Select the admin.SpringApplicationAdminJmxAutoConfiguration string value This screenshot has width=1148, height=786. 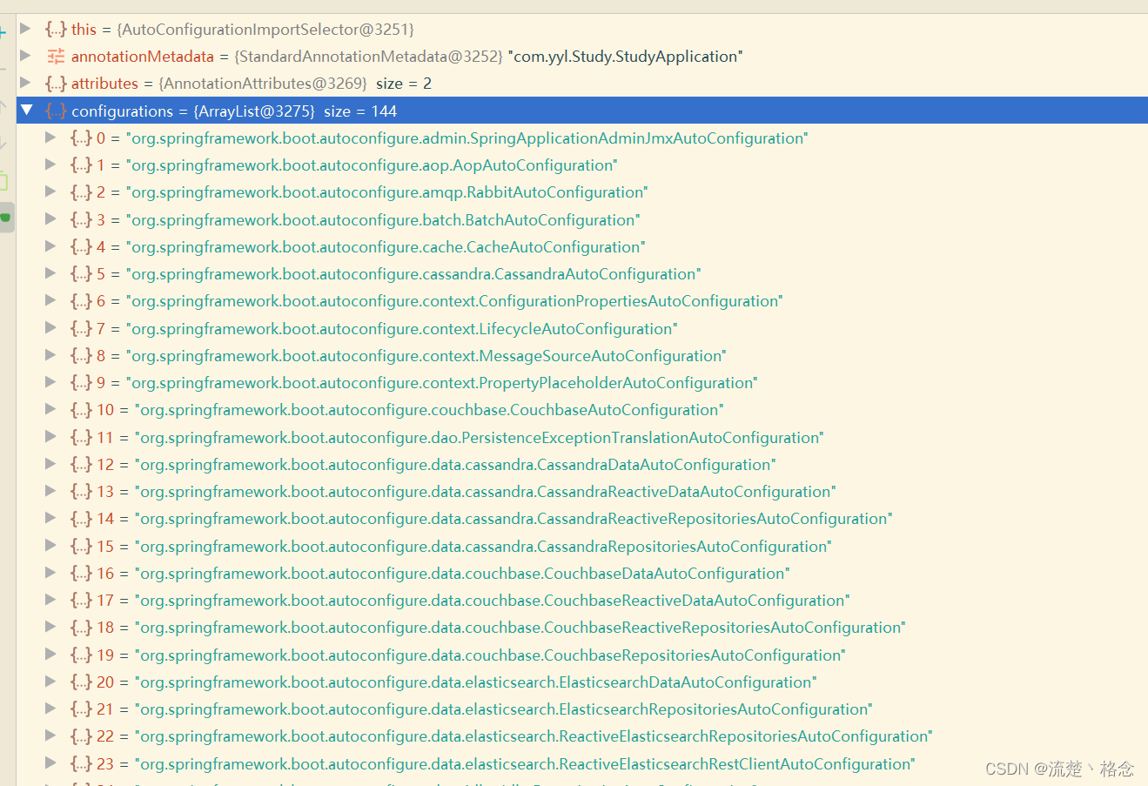click(x=467, y=138)
